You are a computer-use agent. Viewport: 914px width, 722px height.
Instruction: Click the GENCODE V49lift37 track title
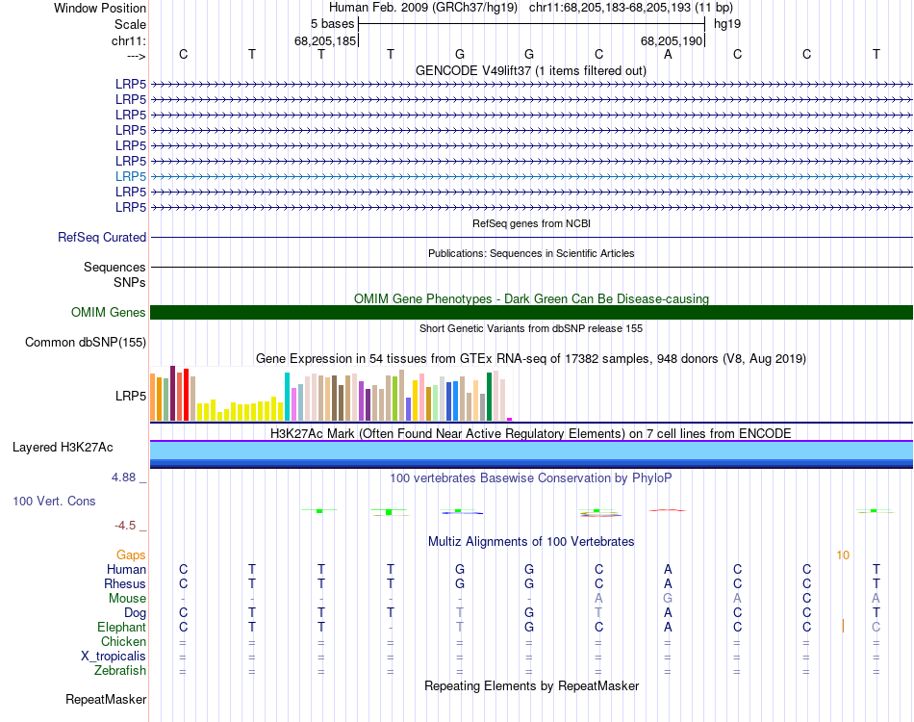531,71
